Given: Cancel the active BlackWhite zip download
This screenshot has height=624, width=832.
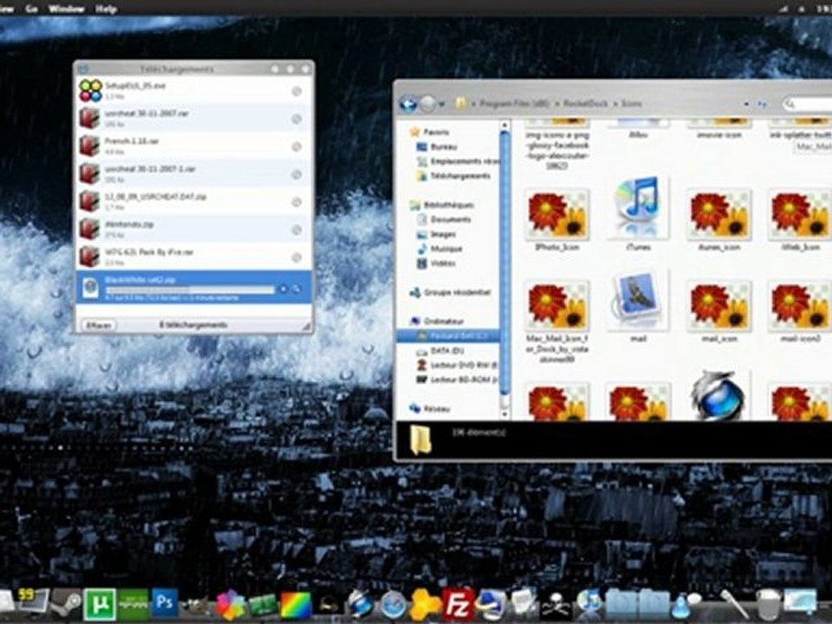Looking at the screenshot, I should click(283, 289).
